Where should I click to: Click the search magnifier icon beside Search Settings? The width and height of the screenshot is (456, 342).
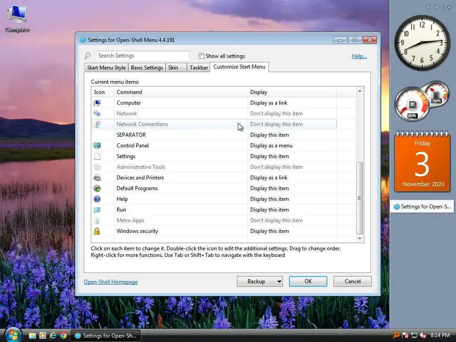pyautogui.click(x=88, y=56)
